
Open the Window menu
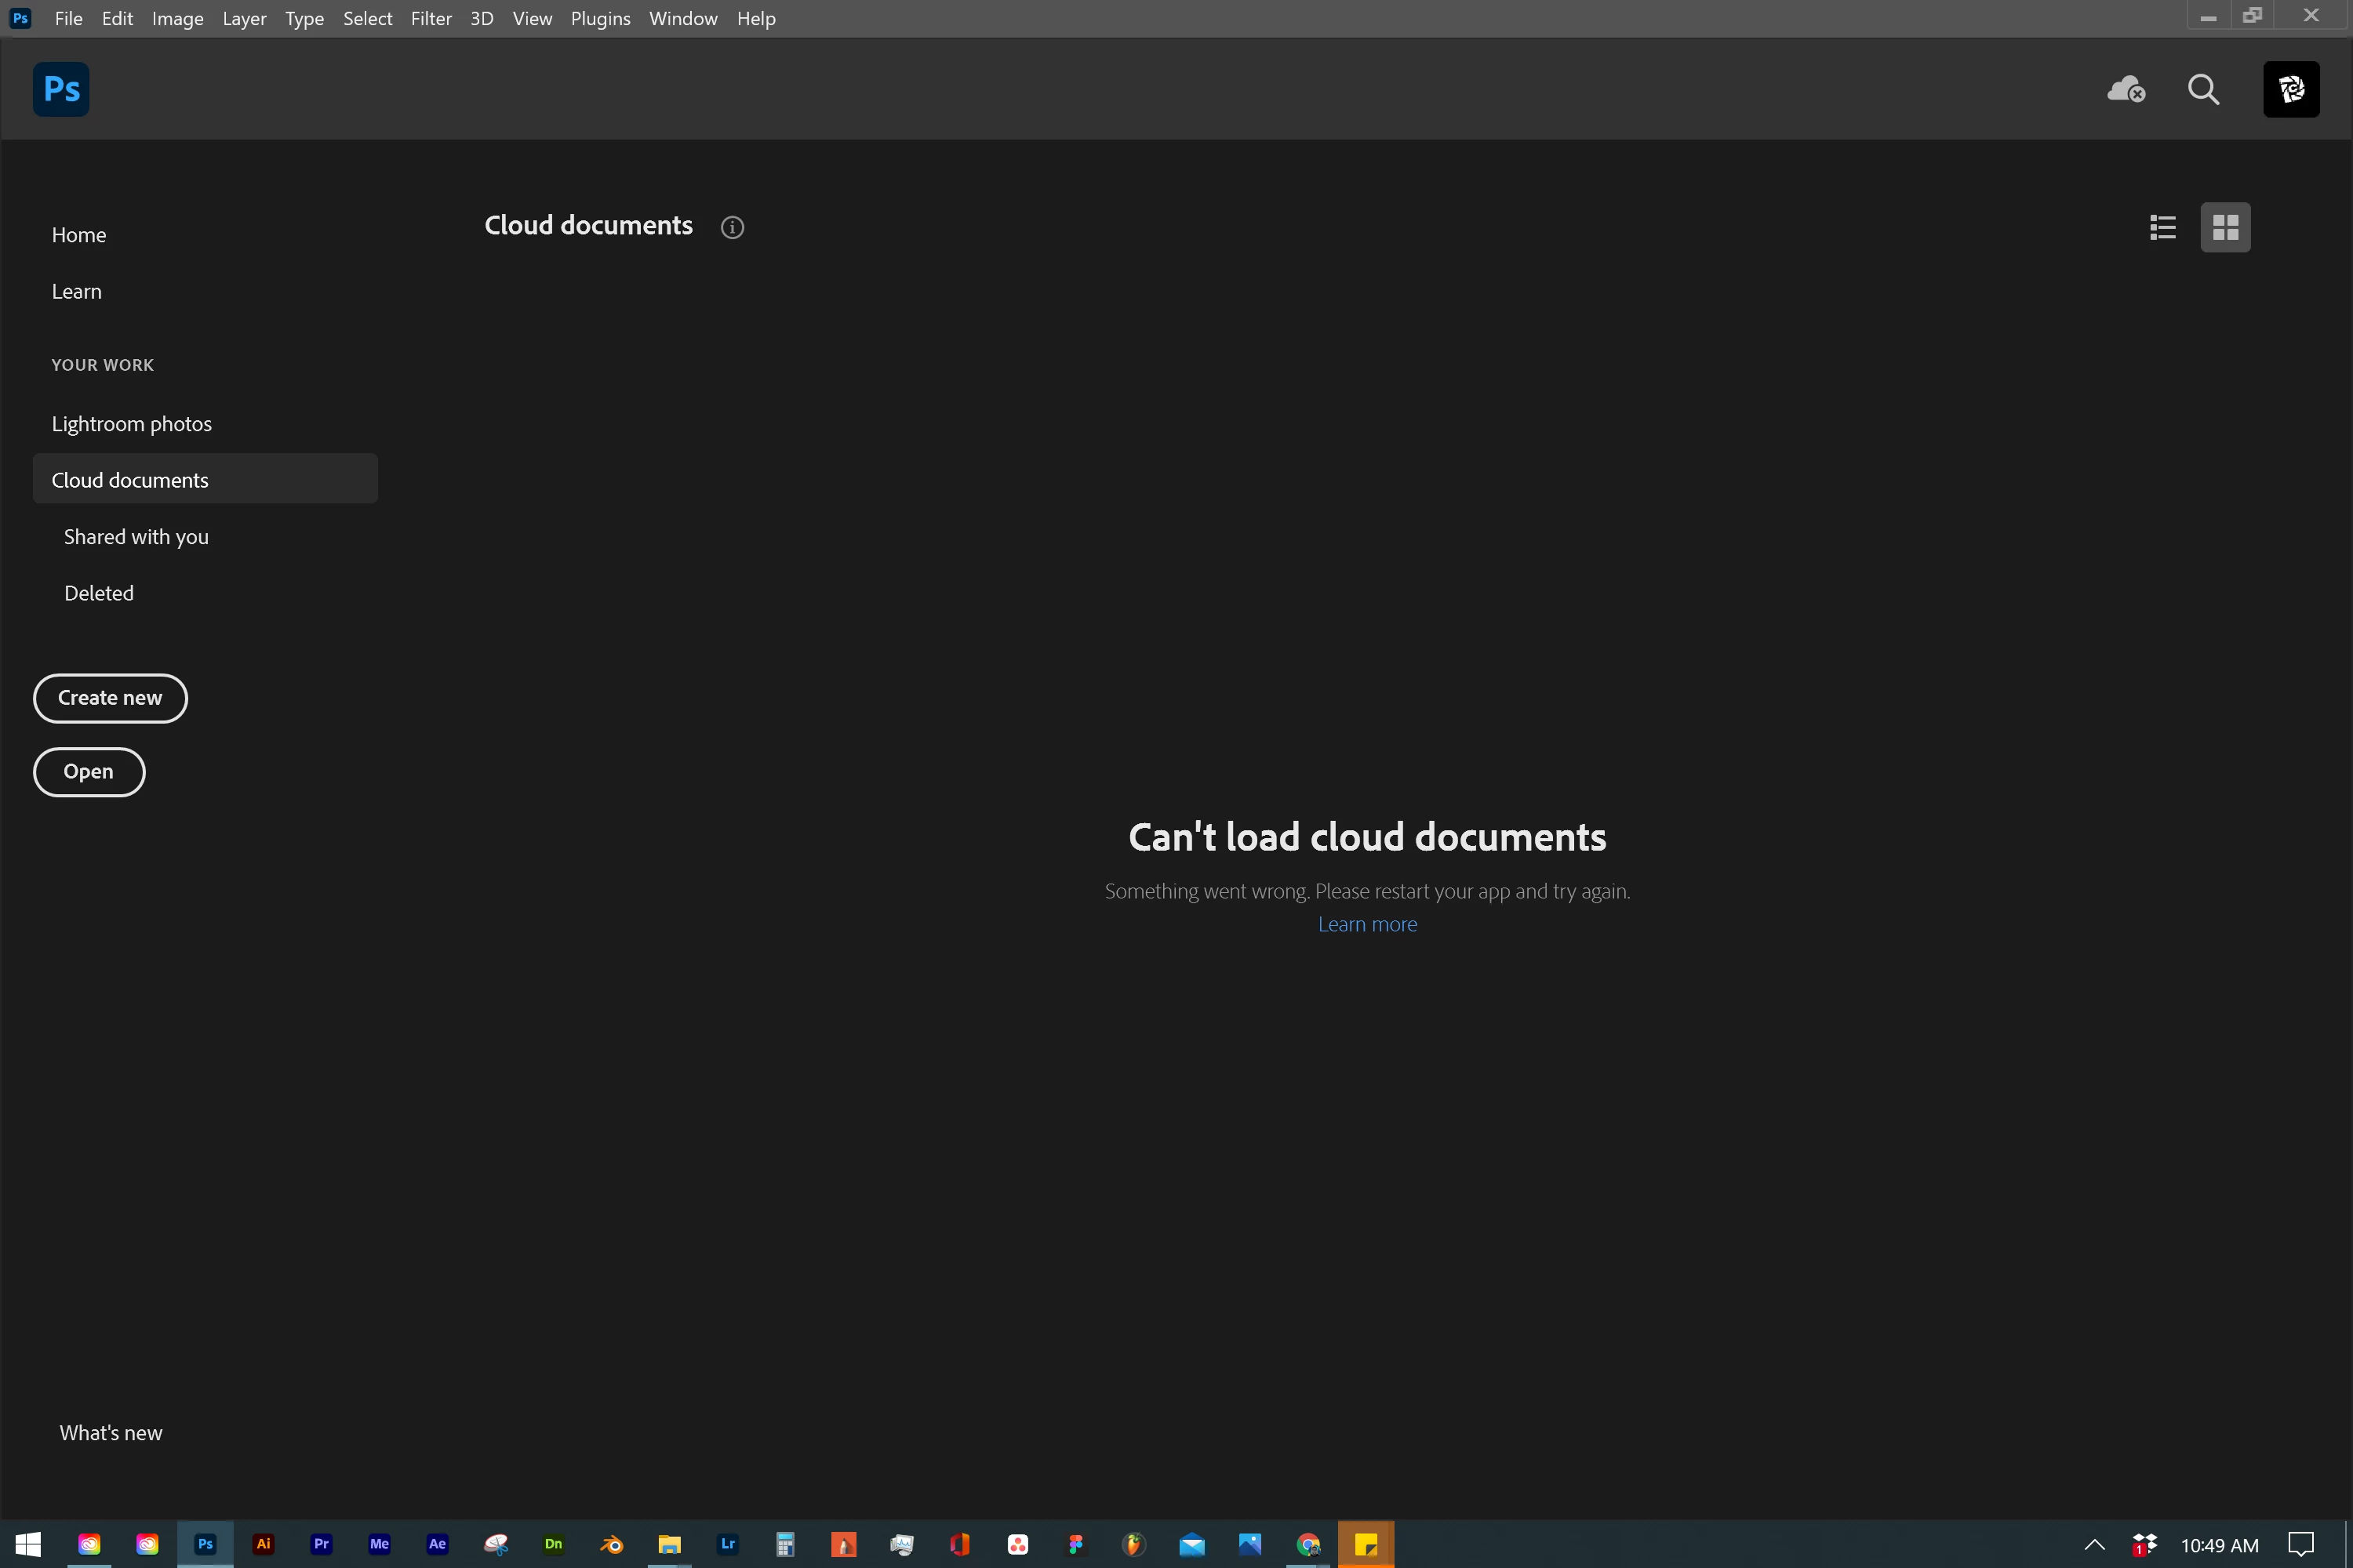pos(683,18)
